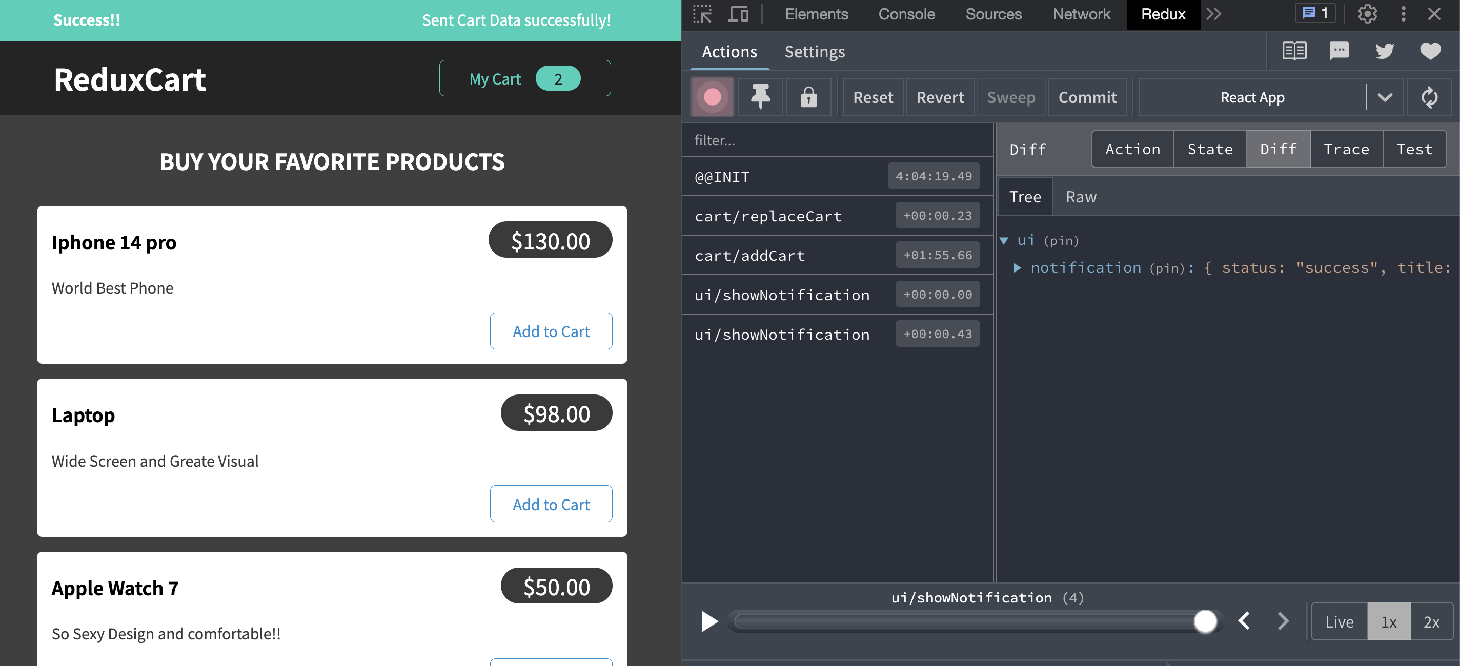Click the inspect element picker icon
1460x666 pixels.
click(702, 14)
